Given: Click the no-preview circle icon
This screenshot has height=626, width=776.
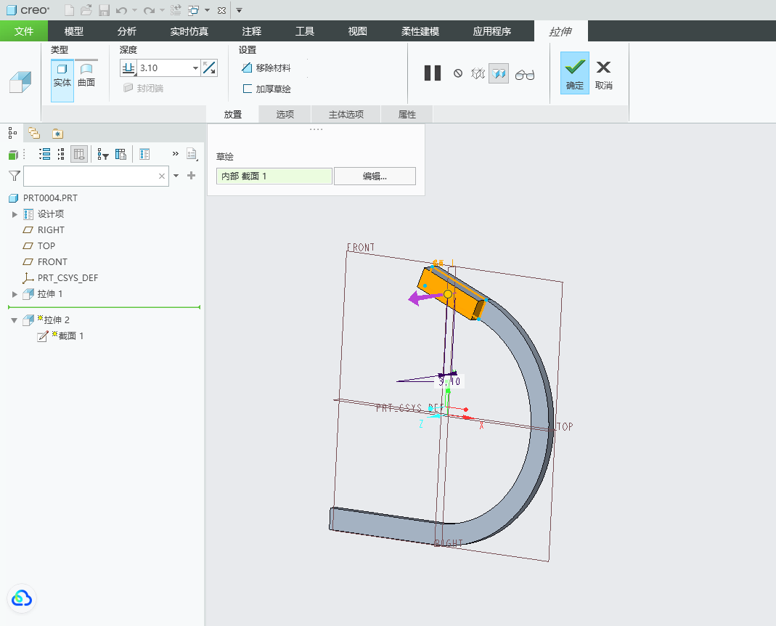Looking at the screenshot, I should click(458, 73).
